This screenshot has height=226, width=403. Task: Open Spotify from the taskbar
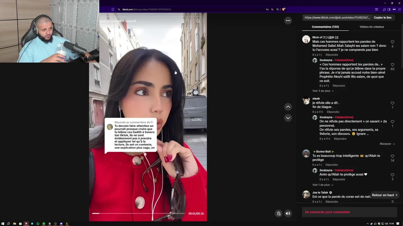coord(44,224)
